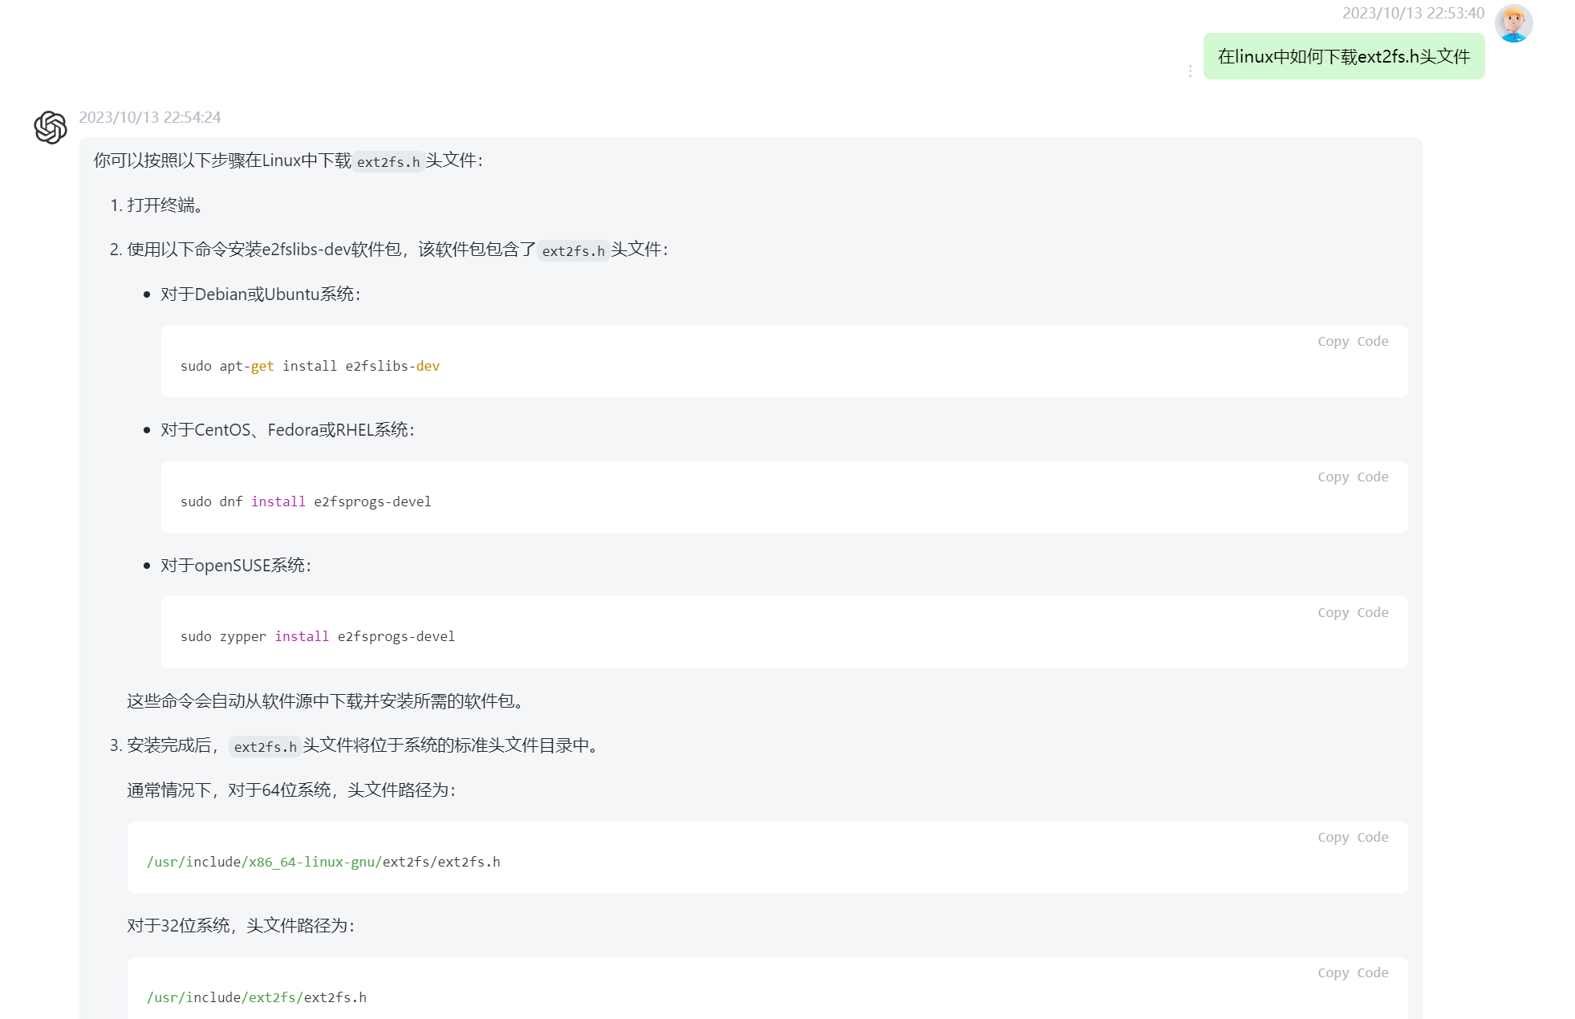Click the /usr/include/ext2fs/ext2fs.h path text

[257, 997]
